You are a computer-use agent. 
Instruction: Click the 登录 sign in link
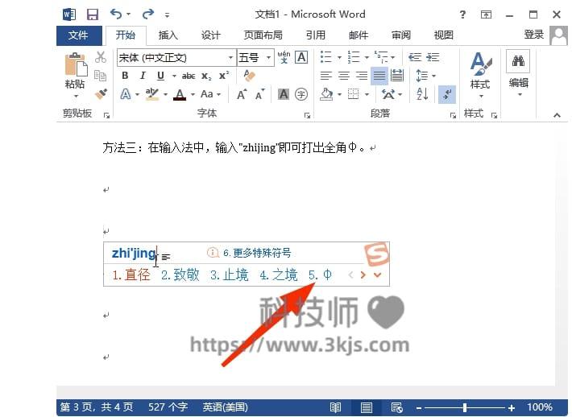coord(533,35)
